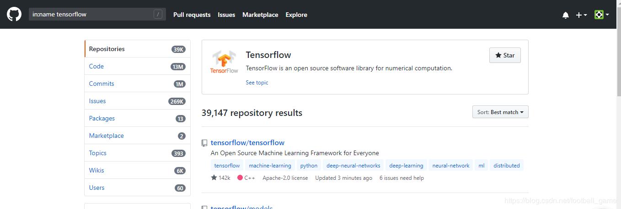621x209 pixels.
Task: Click the 13M count badge for Code
Action: pyautogui.click(x=178, y=67)
